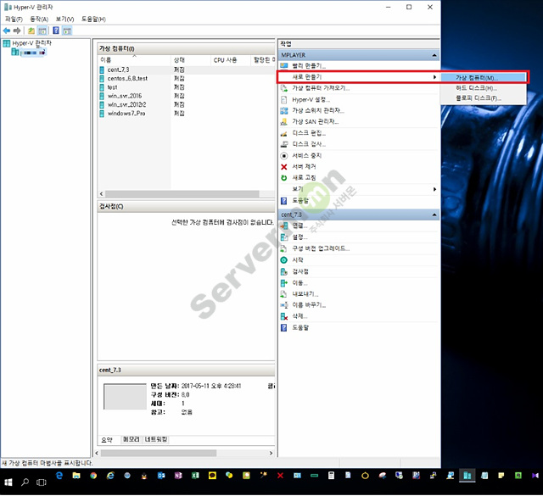
Task: Switch to the 네트워킹 (Networking) tab
Action: [156, 439]
